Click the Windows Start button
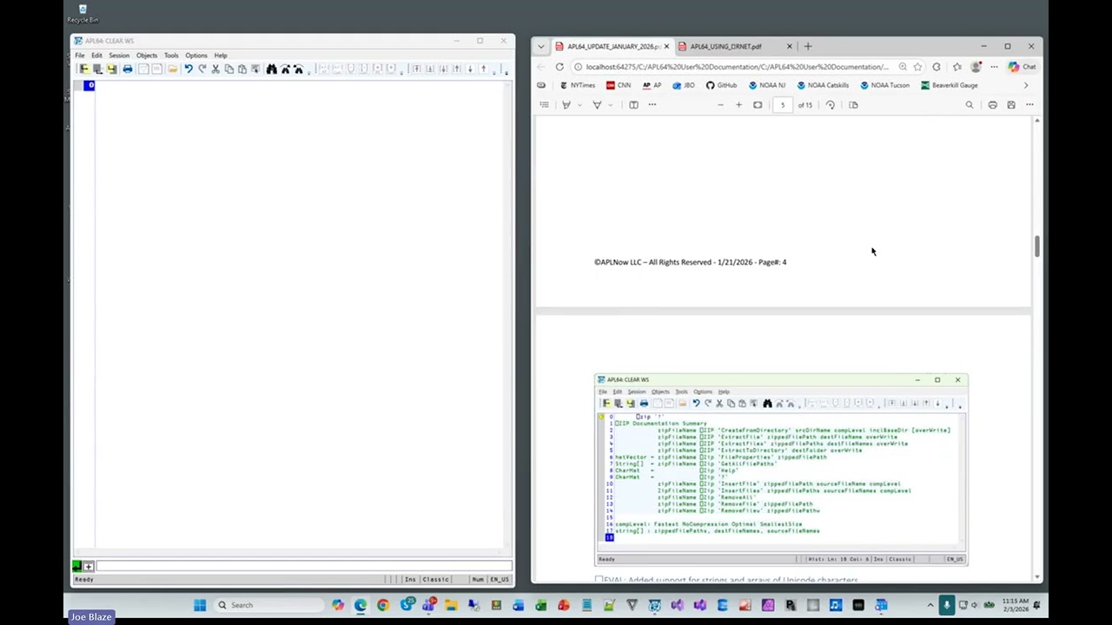The height and width of the screenshot is (625, 1112). (x=200, y=605)
